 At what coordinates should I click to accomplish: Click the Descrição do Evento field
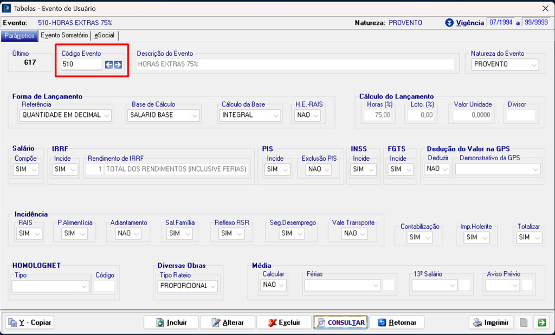(x=295, y=64)
